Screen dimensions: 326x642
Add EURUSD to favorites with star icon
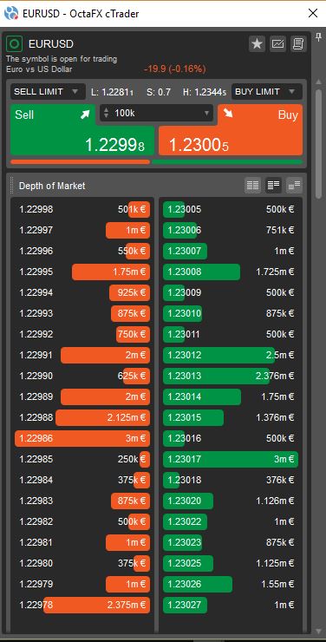click(258, 43)
